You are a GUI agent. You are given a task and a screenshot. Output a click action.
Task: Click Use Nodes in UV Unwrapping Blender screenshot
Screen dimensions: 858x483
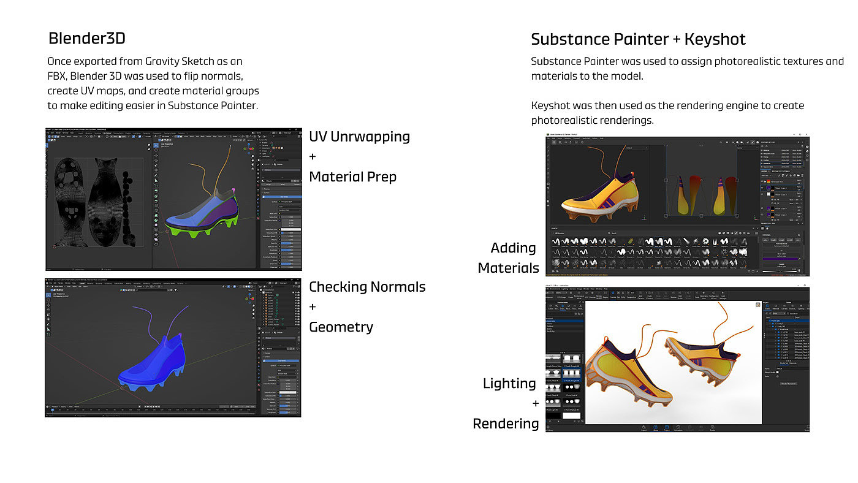[x=281, y=197]
